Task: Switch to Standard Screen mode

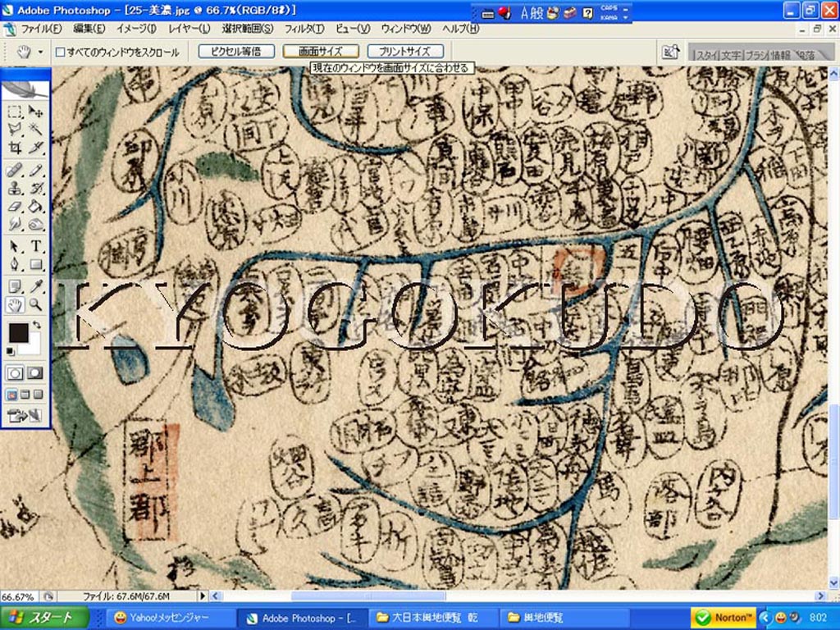Action: point(11,395)
